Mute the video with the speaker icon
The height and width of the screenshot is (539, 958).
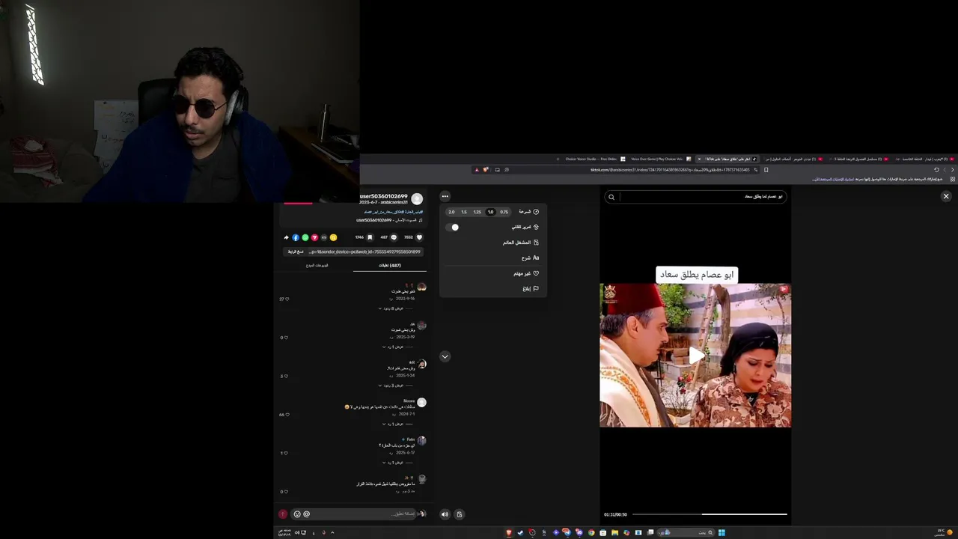tap(445, 514)
